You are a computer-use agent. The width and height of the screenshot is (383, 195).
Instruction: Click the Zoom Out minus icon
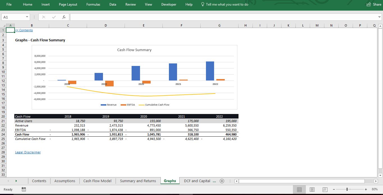(334, 189)
